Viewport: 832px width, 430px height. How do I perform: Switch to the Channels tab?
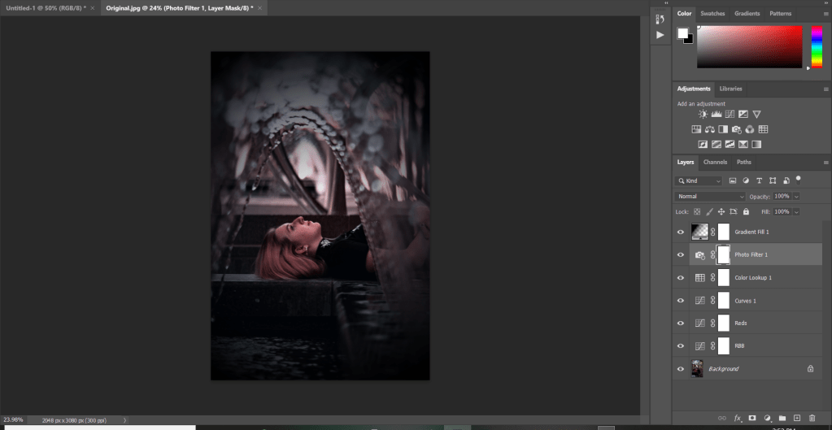pyautogui.click(x=715, y=162)
